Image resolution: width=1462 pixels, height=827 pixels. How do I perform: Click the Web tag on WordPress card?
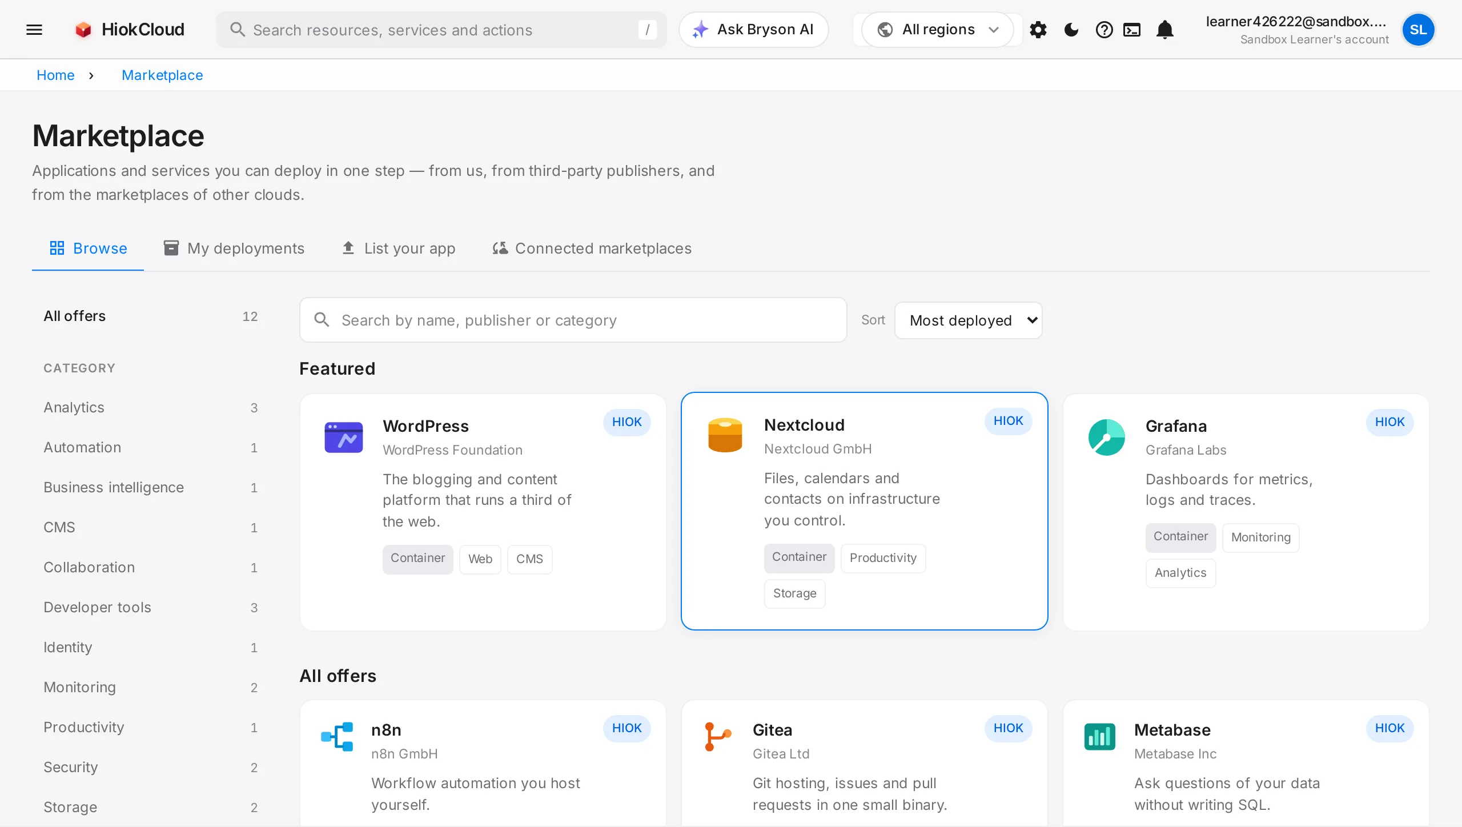pyautogui.click(x=480, y=559)
